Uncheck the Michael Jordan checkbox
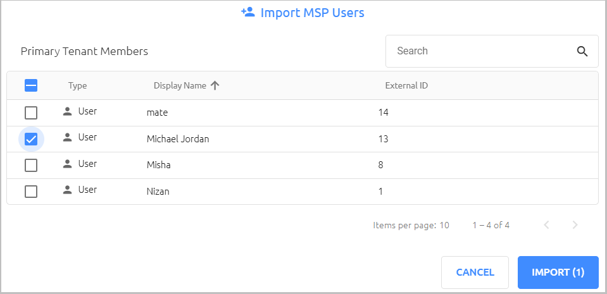 [31, 139]
